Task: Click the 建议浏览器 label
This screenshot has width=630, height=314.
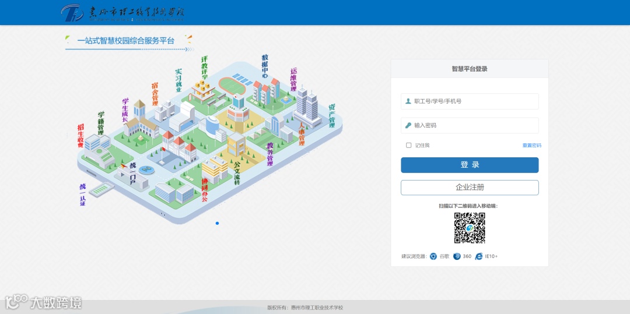Action: tap(414, 256)
